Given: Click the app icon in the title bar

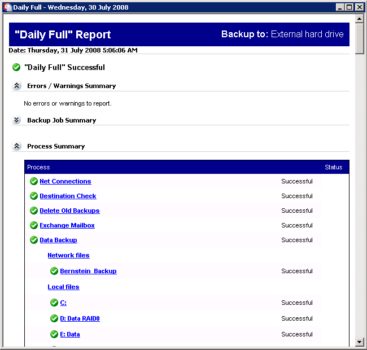Looking at the screenshot, I should click(x=7, y=7).
